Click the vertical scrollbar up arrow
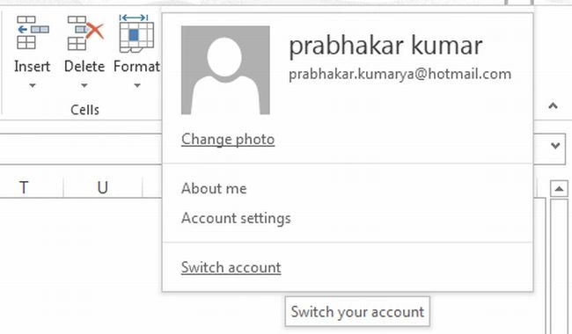The height and width of the screenshot is (334, 572). tap(559, 189)
